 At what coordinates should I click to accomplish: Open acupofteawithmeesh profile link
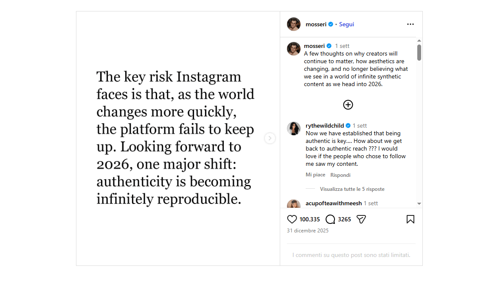pyautogui.click(x=334, y=203)
